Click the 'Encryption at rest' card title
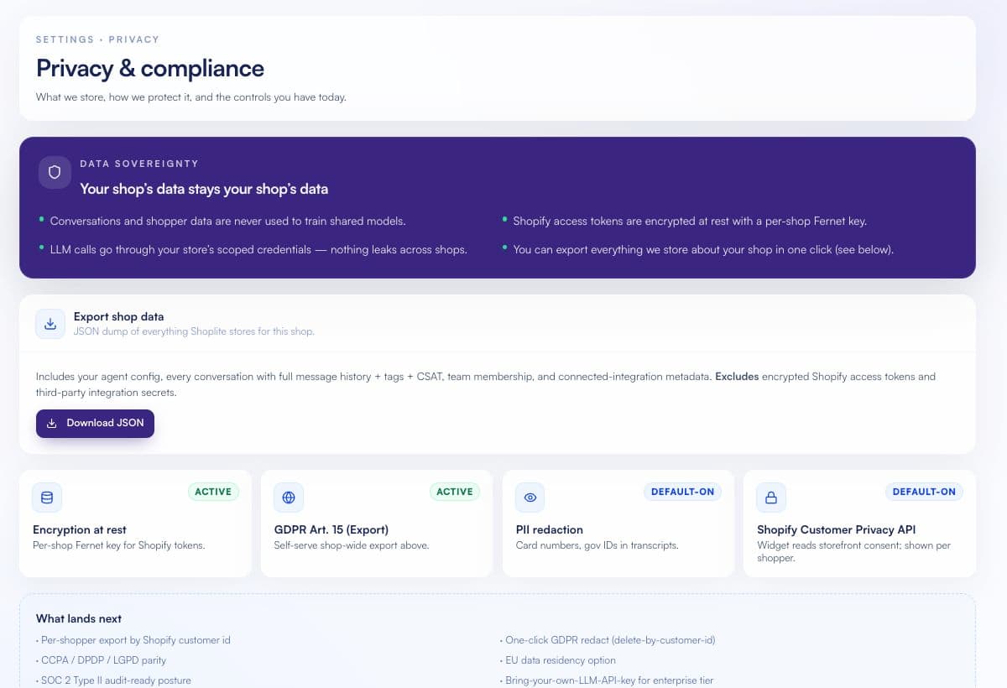Image resolution: width=1007 pixels, height=688 pixels. [x=80, y=529]
